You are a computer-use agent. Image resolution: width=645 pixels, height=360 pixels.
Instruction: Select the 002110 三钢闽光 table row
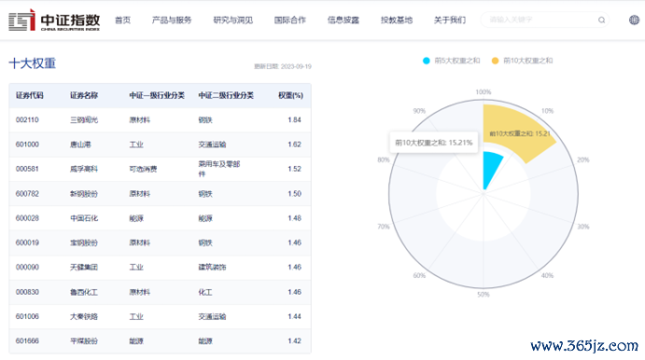(x=160, y=120)
